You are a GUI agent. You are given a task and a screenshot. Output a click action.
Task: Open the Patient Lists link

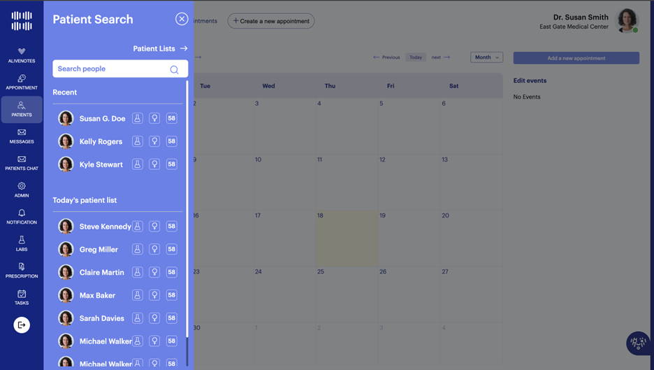pos(160,48)
